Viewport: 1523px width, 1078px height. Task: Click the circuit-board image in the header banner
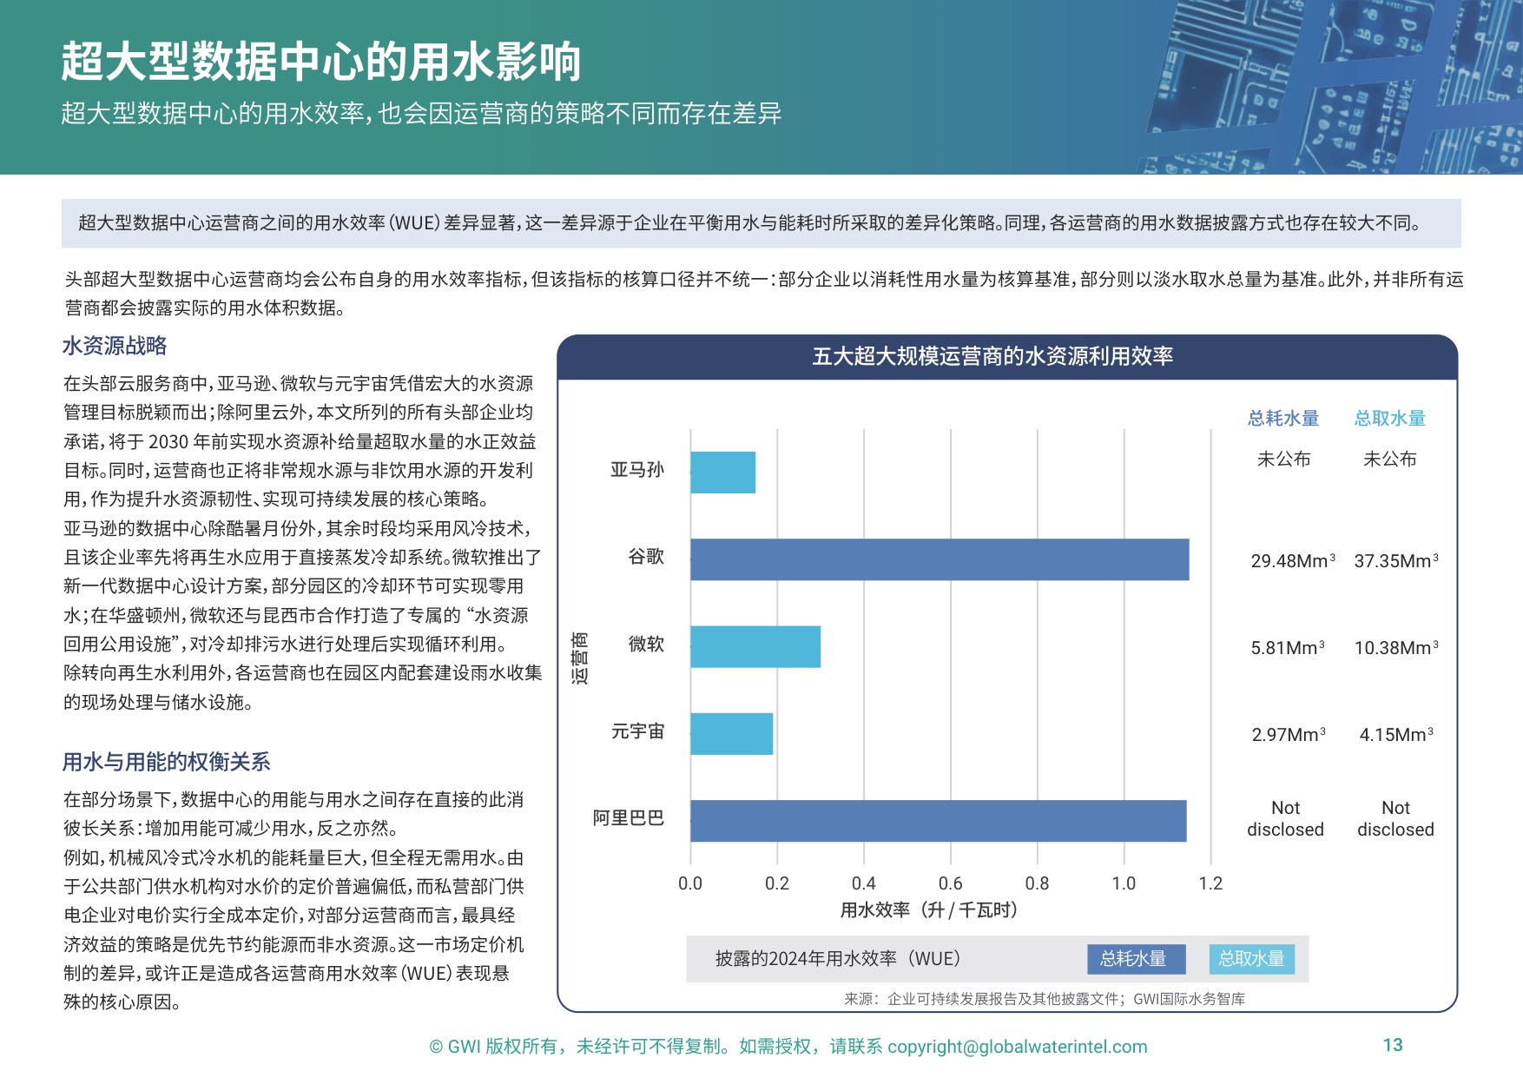[x=1329, y=83]
